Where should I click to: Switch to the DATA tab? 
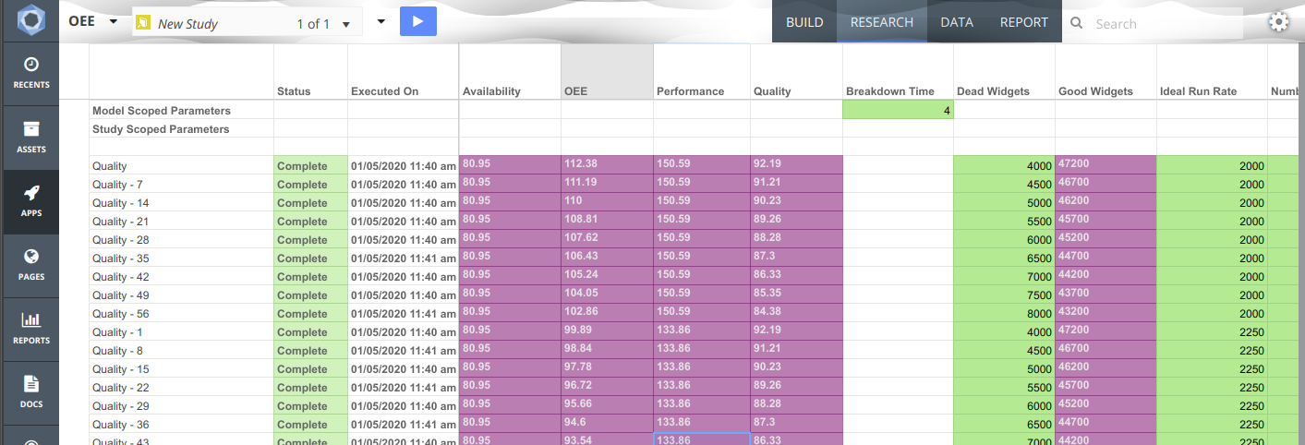[956, 22]
